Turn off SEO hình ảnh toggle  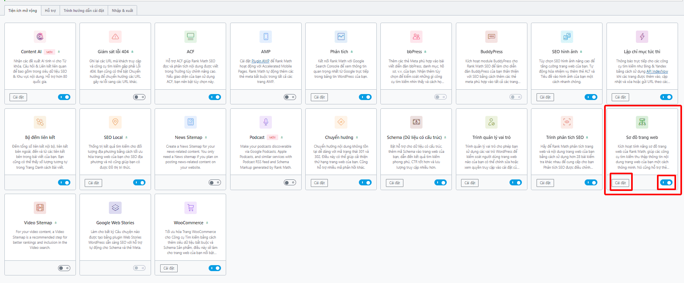[x=591, y=97]
